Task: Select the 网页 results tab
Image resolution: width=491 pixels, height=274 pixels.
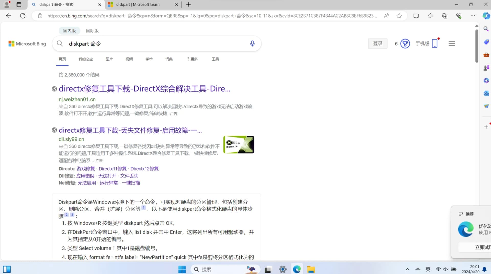Action: click(62, 59)
